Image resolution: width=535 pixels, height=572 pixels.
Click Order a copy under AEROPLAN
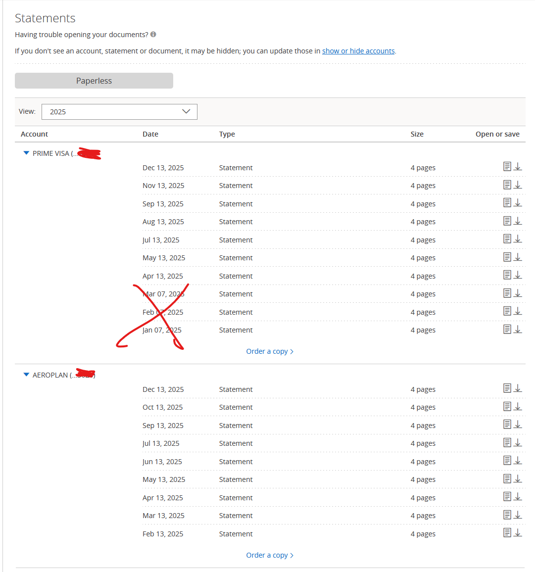point(270,555)
